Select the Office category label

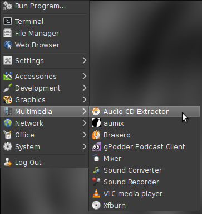pyautogui.click(x=24, y=135)
